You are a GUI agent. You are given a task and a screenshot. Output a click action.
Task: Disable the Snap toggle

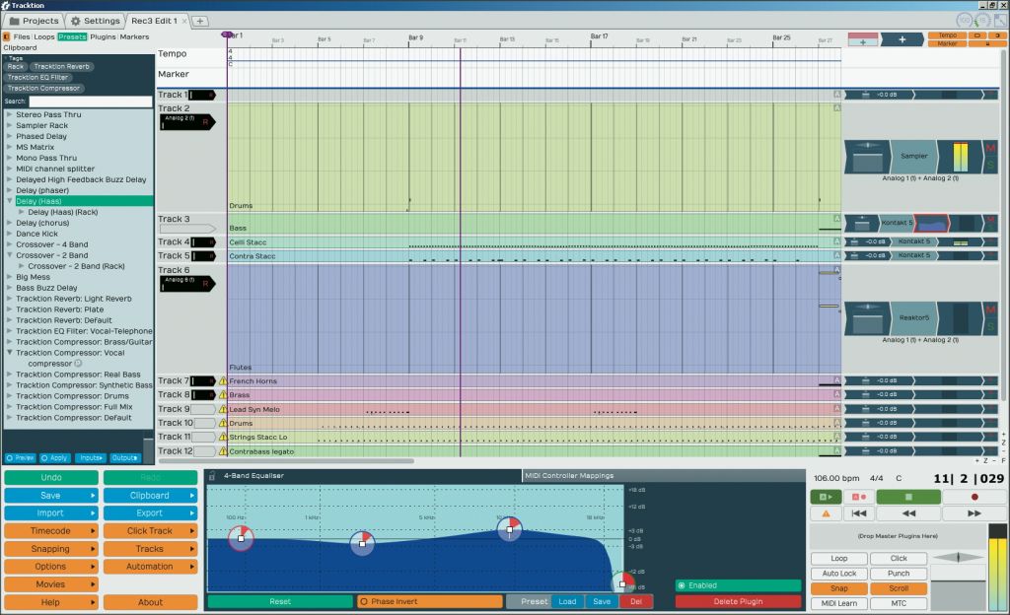click(x=838, y=588)
